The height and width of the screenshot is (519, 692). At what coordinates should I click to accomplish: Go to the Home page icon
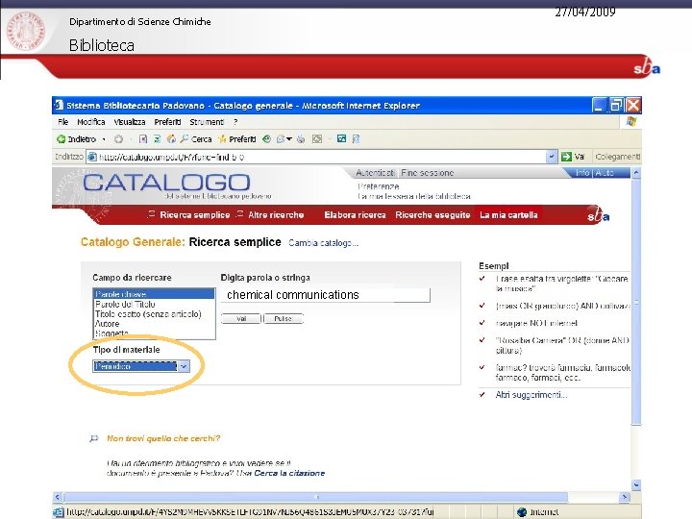171,139
